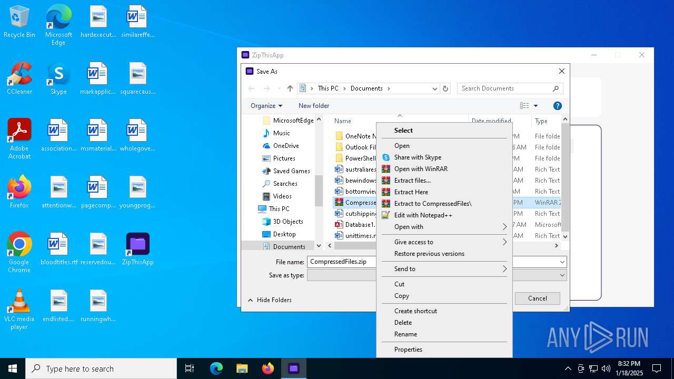This screenshot has width=674, height=379.
Task: Choose Restore previous versions
Action: click(444, 254)
